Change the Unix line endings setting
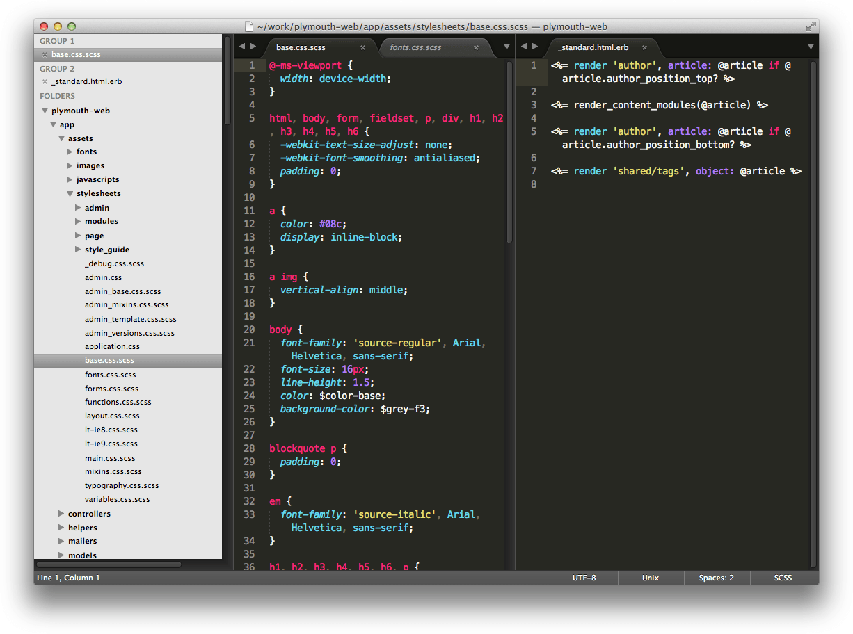Viewport: 853px width, 634px height. point(650,578)
